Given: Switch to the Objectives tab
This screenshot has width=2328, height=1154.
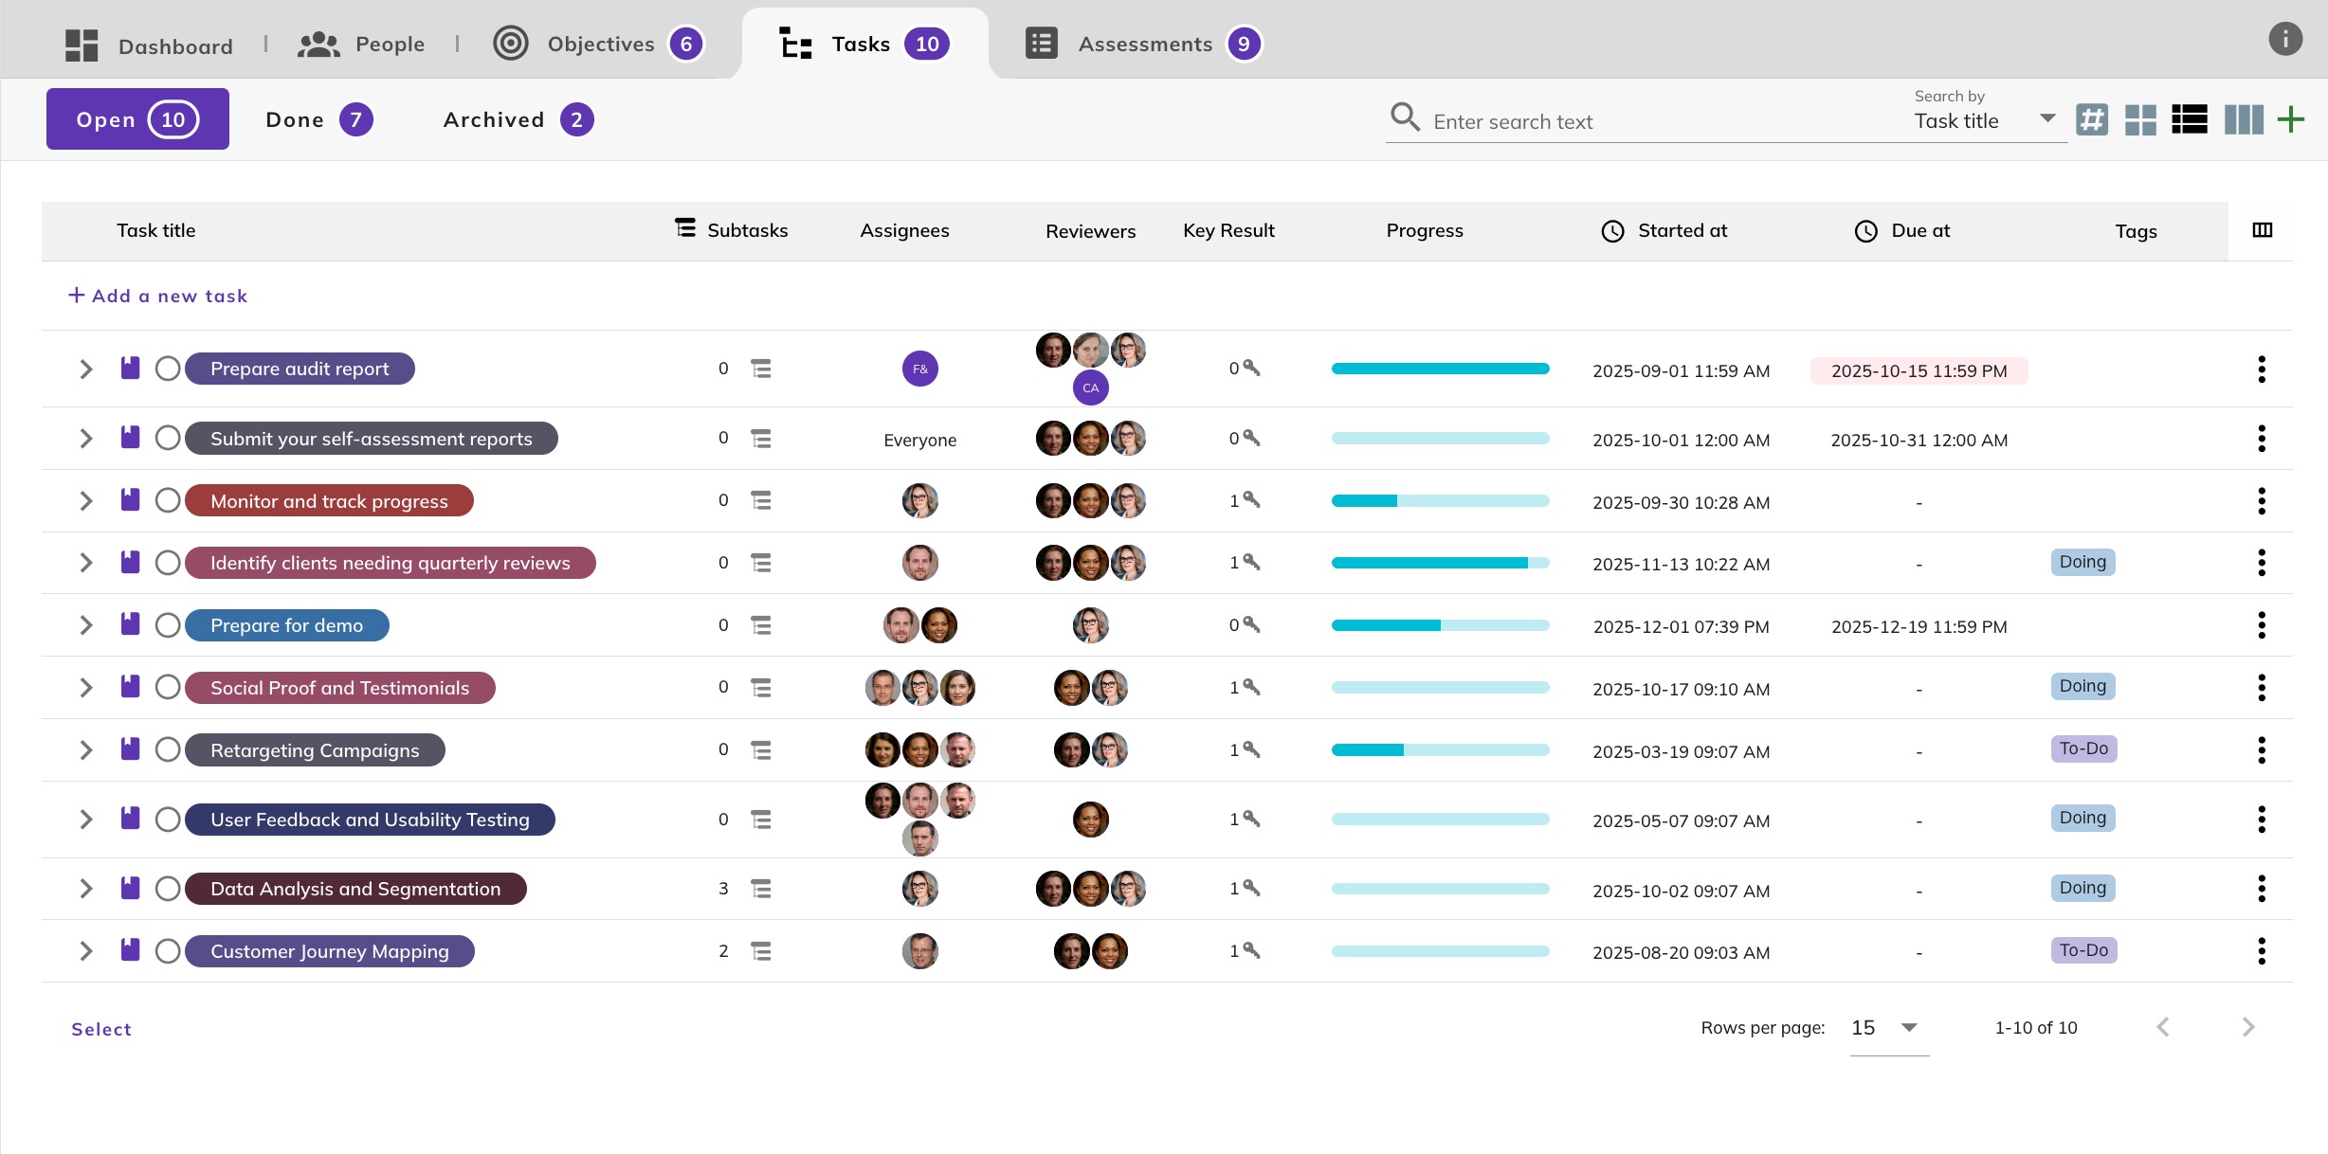Looking at the screenshot, I should click(598, 45).
